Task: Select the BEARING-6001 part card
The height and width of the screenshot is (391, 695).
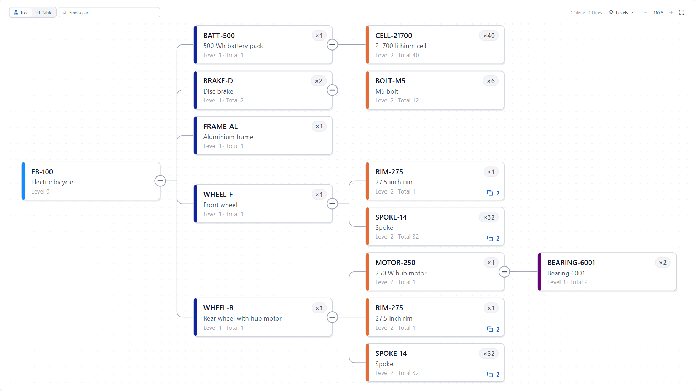Action: (x=607, y=272)
